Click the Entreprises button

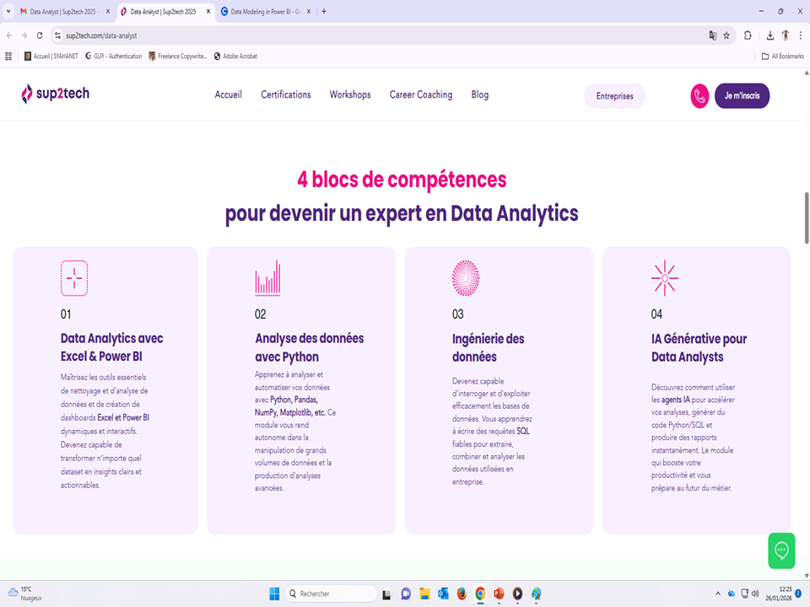point(614,96)
